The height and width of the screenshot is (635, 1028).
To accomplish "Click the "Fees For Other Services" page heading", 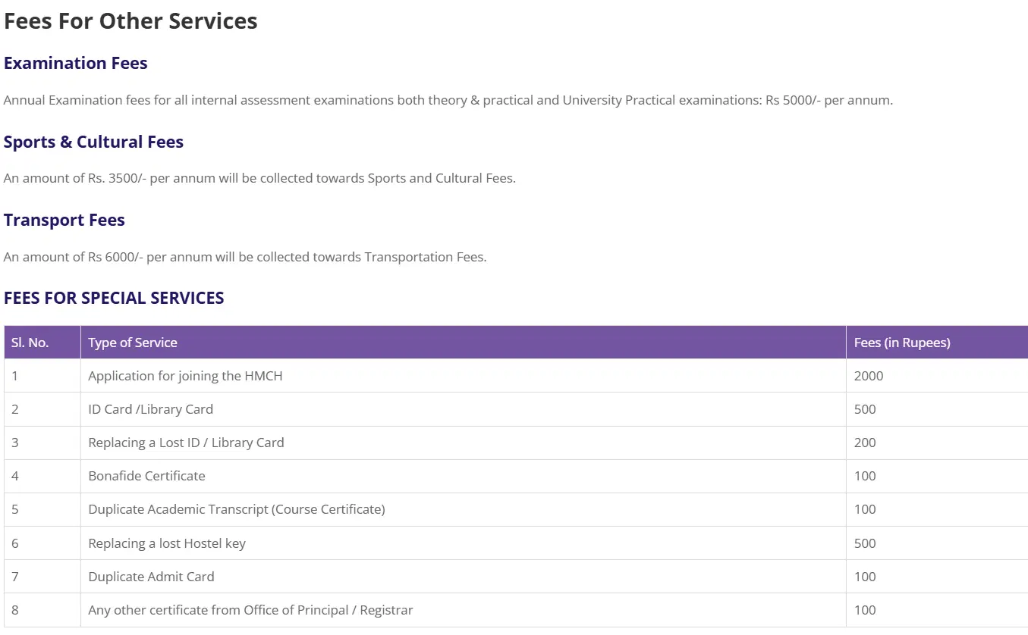I will coord(130,21).
